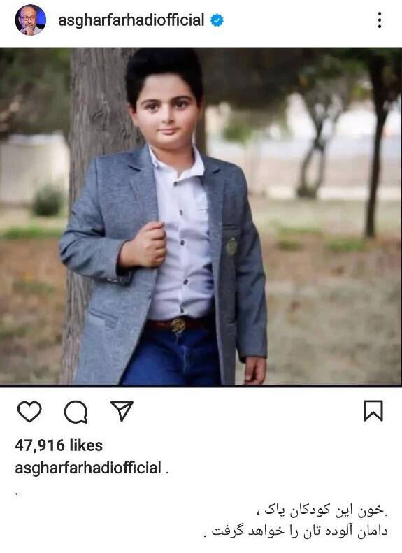
Task: Click asgharfarhadiofficial username in the caption
Action: (88, 468)
